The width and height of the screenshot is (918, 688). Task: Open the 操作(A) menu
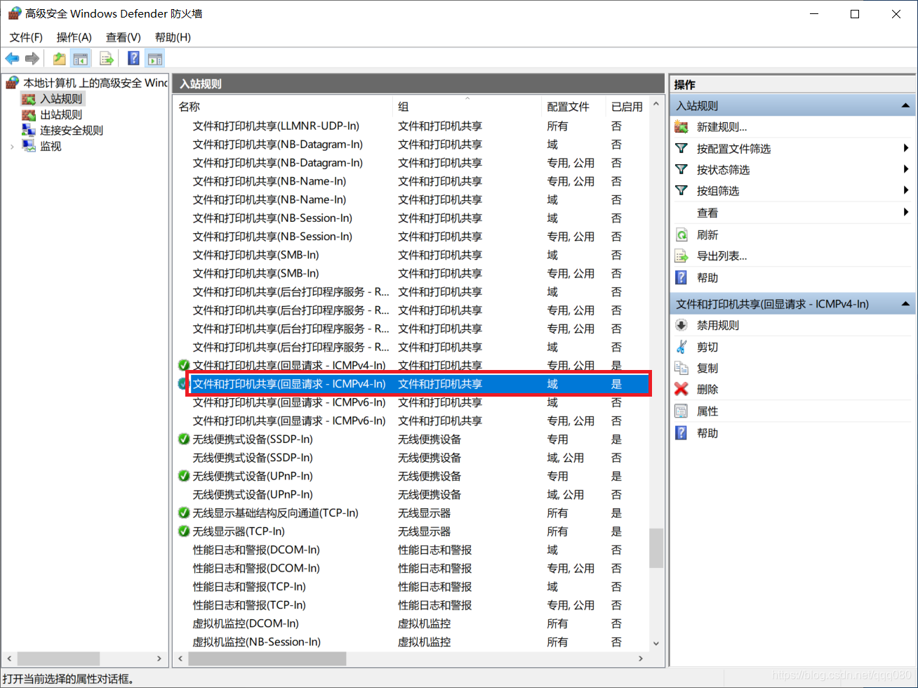coord(74,37)
